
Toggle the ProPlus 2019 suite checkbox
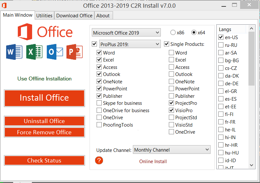click(x=94, y=44)
